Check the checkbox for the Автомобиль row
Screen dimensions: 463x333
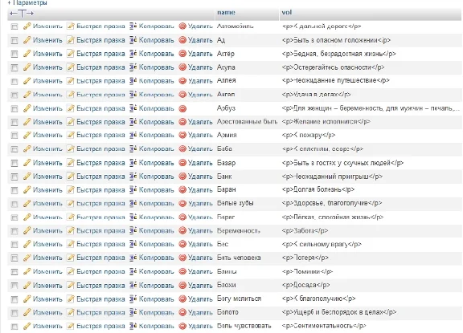click(x=14, y=26)
